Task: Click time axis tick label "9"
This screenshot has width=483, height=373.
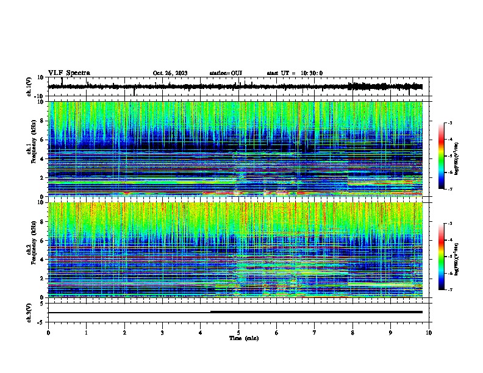Action: coord(390,333)
